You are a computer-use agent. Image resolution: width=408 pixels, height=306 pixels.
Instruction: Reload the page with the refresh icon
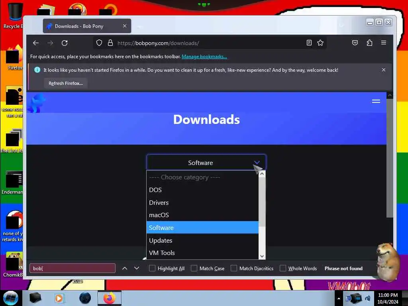pyautogui.click(x=65, y=43)
